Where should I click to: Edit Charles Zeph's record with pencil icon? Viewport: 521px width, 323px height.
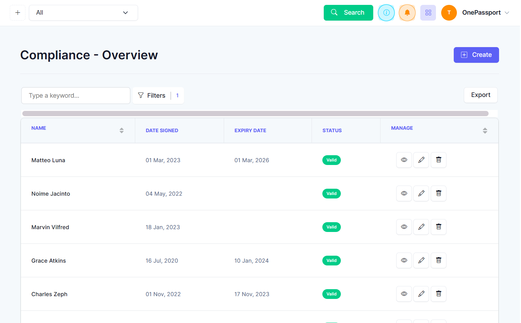coord(421,294)
